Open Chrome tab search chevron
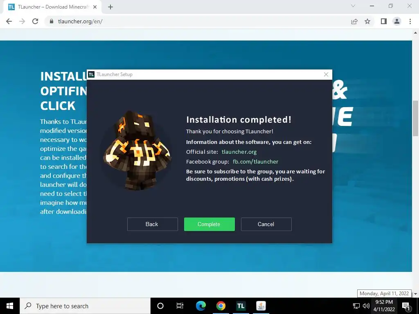419x314 pixels. (x=353, y=6)
